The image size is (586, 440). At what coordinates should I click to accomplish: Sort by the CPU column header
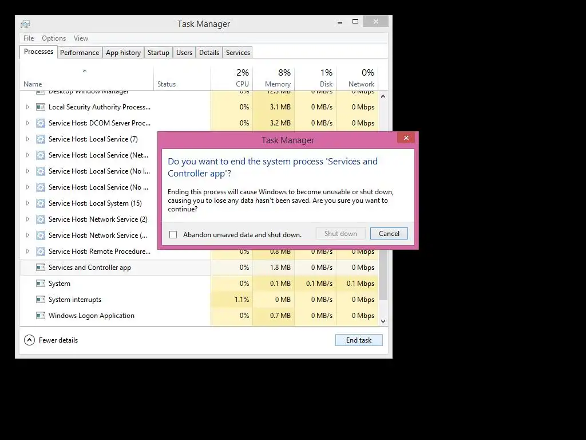[232, 78]
